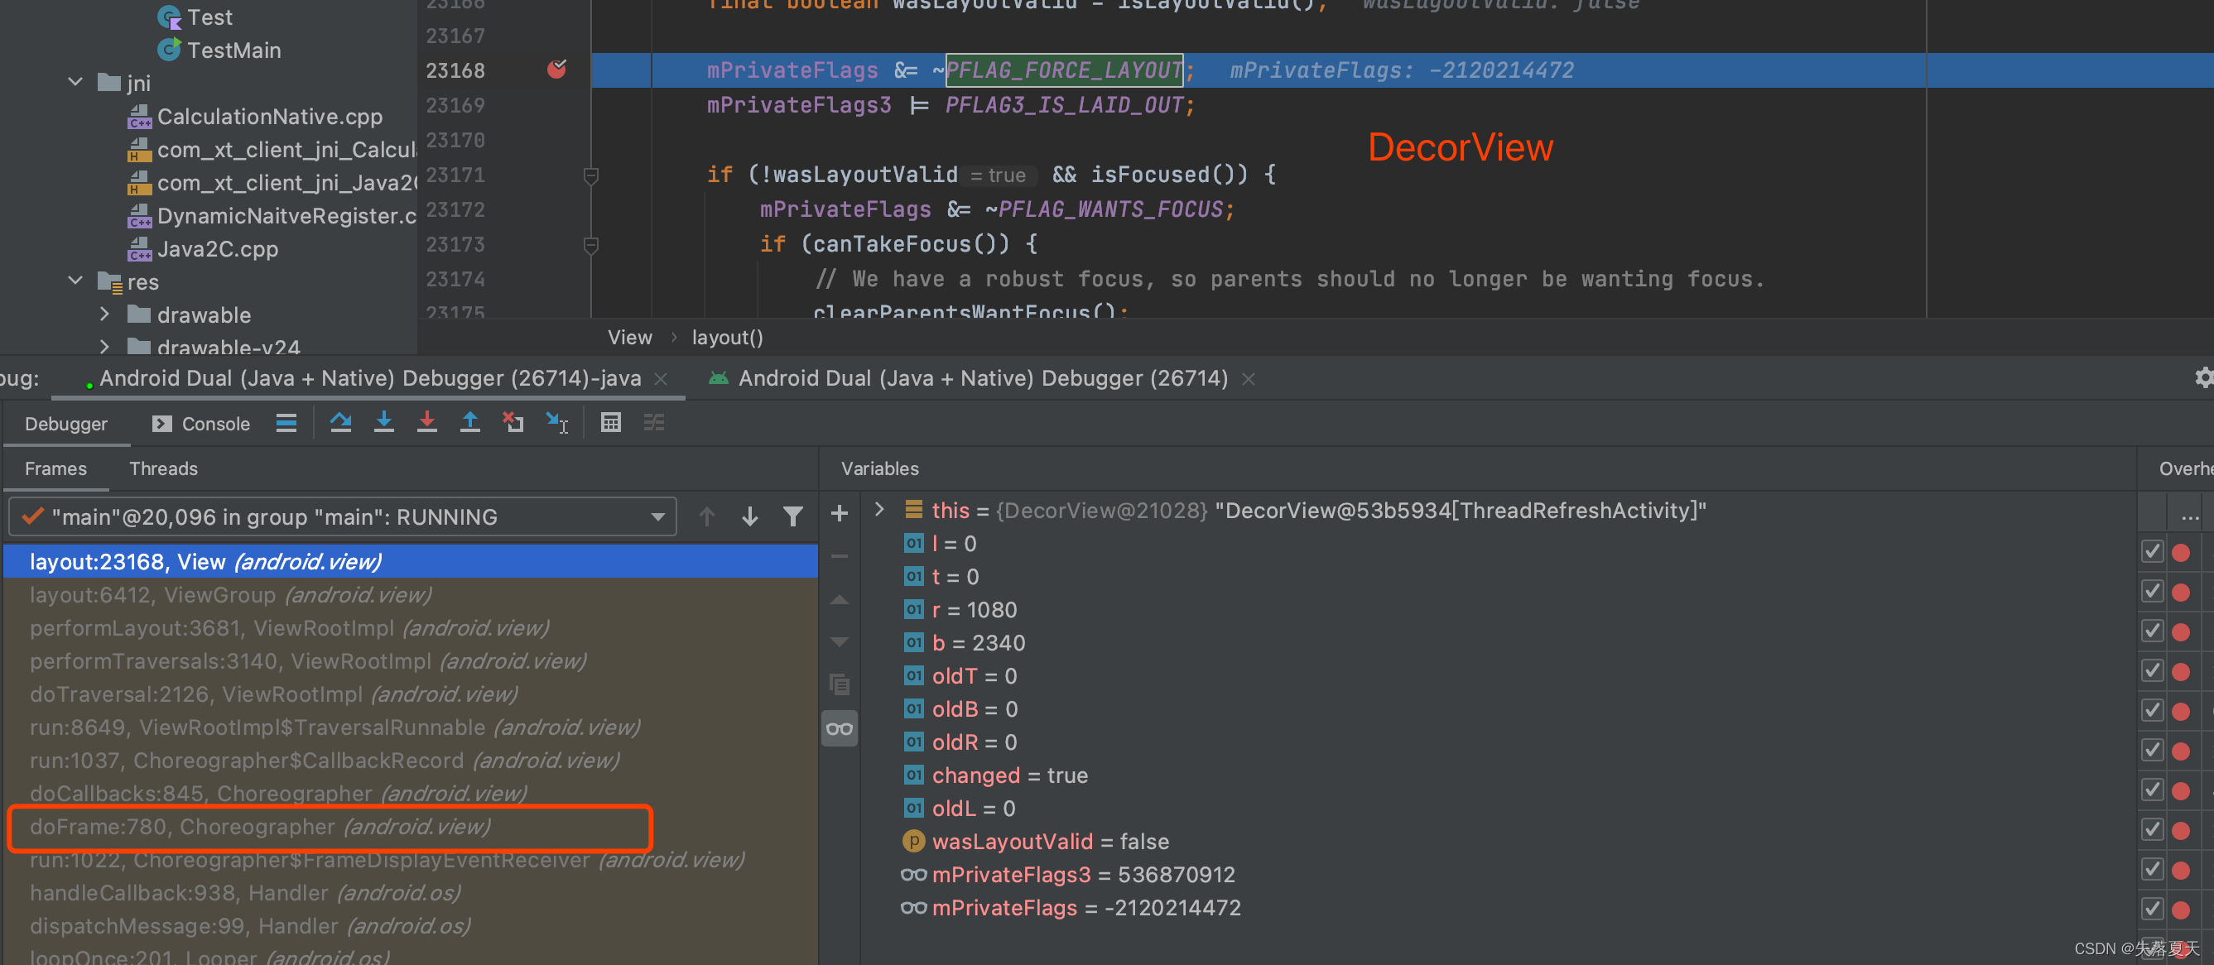Close the Debugger (26714) native tab
This screenshot has height=965, width=2214.
(x=1248, y=379)
